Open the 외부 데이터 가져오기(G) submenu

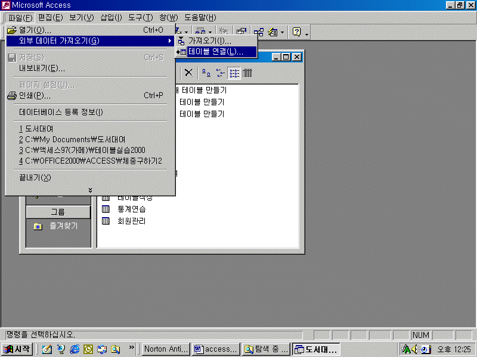(x=91, y=40)
